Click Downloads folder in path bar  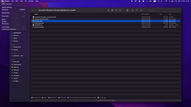pyautogui.click(x=62, y=98)
